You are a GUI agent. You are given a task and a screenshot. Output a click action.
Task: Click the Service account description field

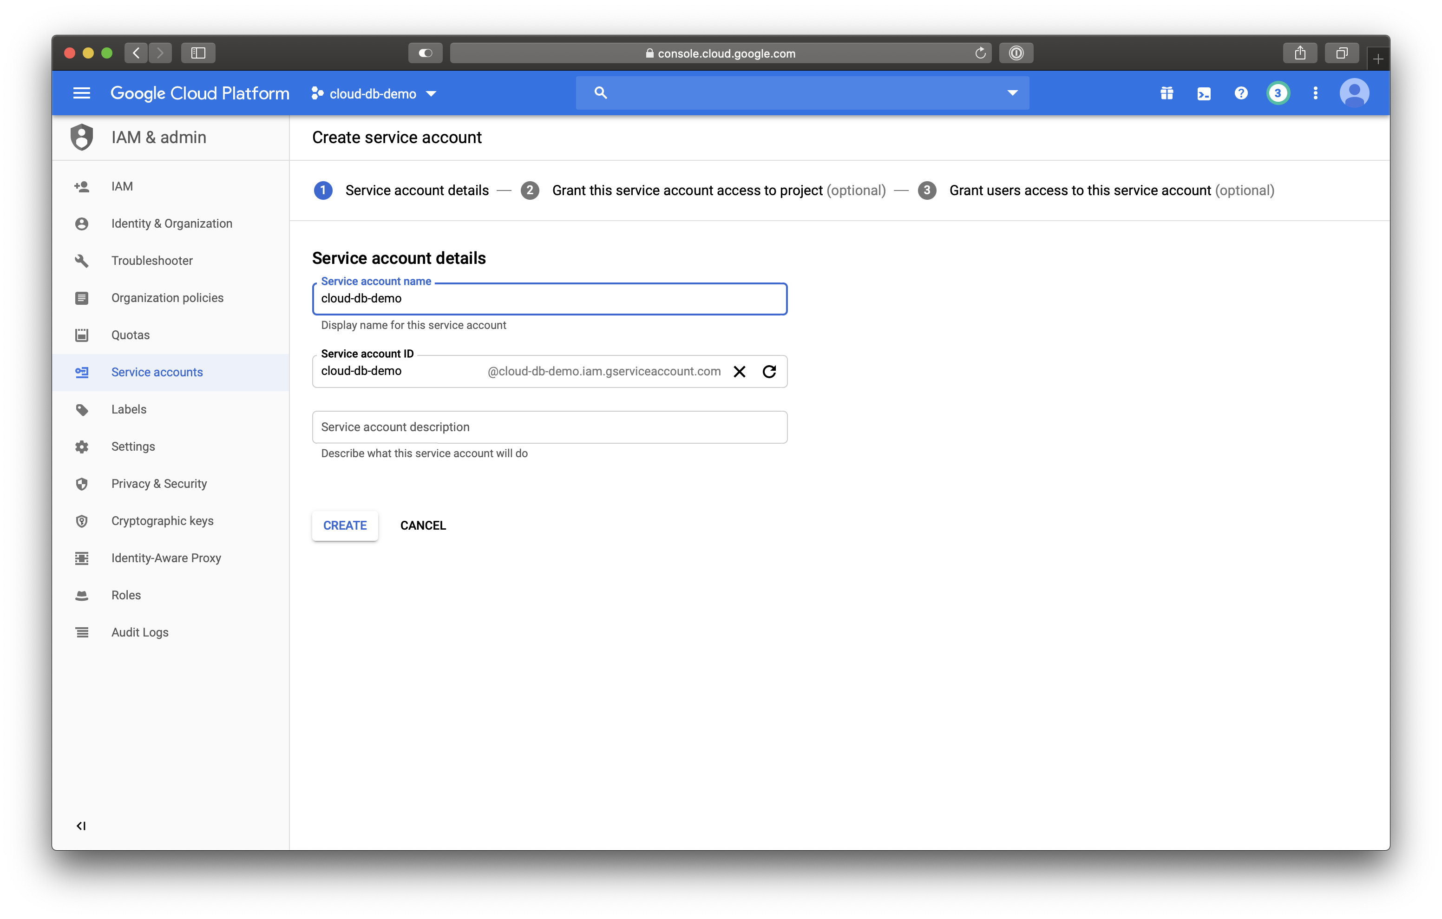pos(550,427)
